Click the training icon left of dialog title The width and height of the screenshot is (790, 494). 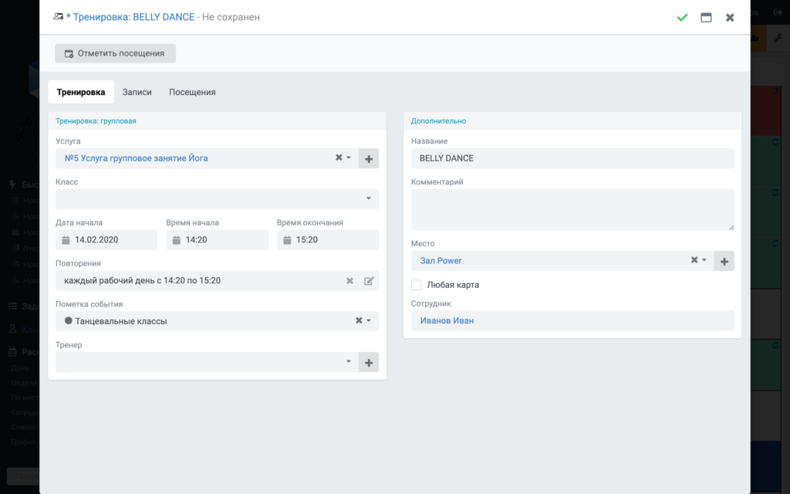59,17
